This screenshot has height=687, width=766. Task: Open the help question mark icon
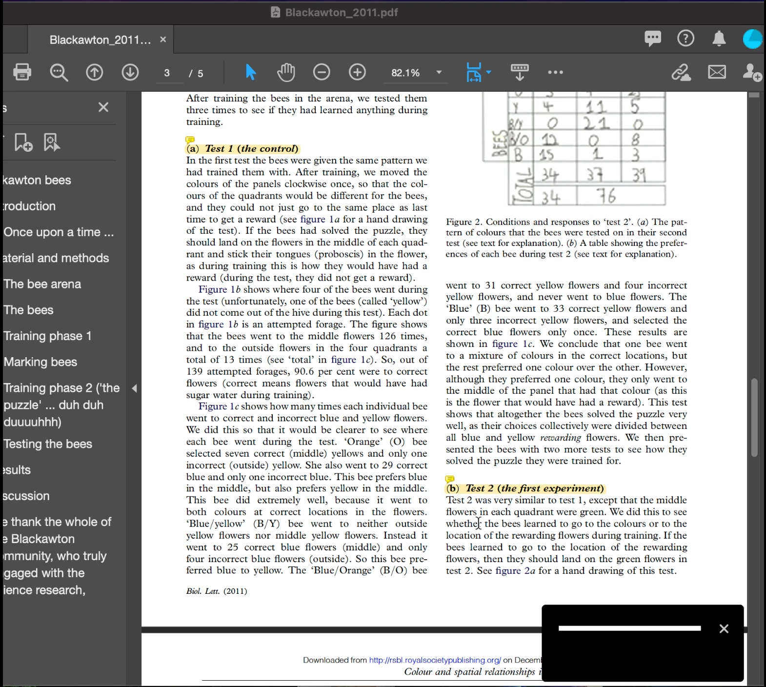click(685, 38)
